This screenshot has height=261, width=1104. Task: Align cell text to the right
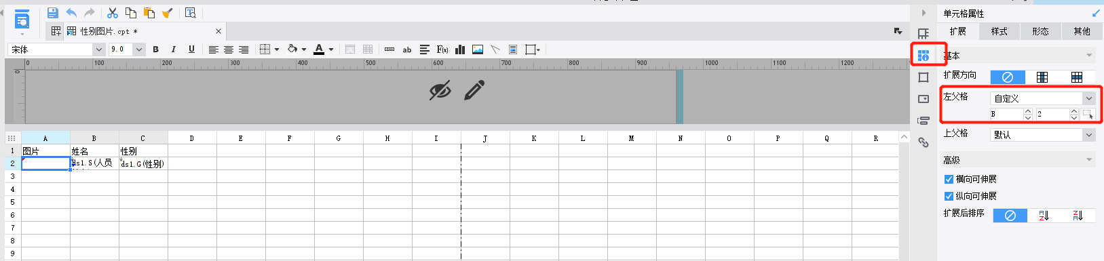(244, 49)
